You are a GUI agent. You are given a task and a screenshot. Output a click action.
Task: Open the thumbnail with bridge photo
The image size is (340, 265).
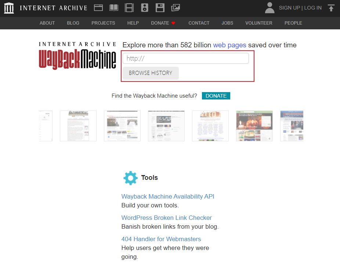122,126
